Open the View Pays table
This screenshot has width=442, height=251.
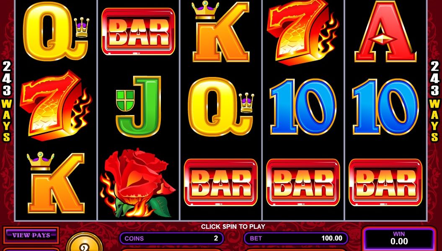point(31,235)
